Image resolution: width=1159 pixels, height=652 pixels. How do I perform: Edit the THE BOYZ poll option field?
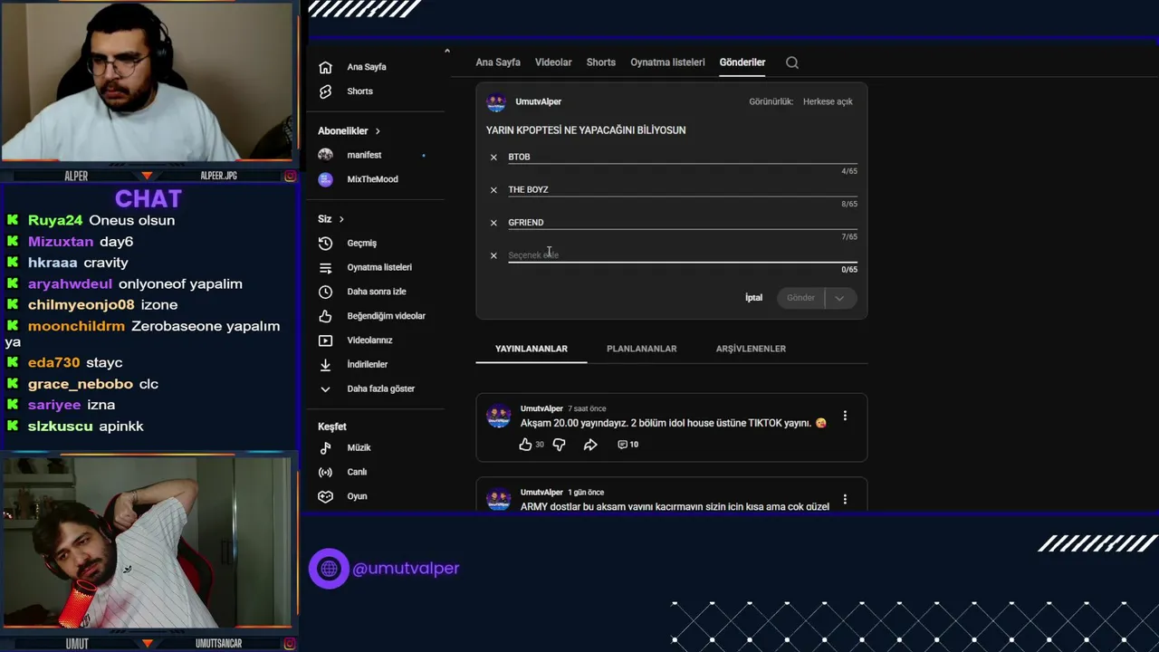pyautogui.click(x=682, y=189)
